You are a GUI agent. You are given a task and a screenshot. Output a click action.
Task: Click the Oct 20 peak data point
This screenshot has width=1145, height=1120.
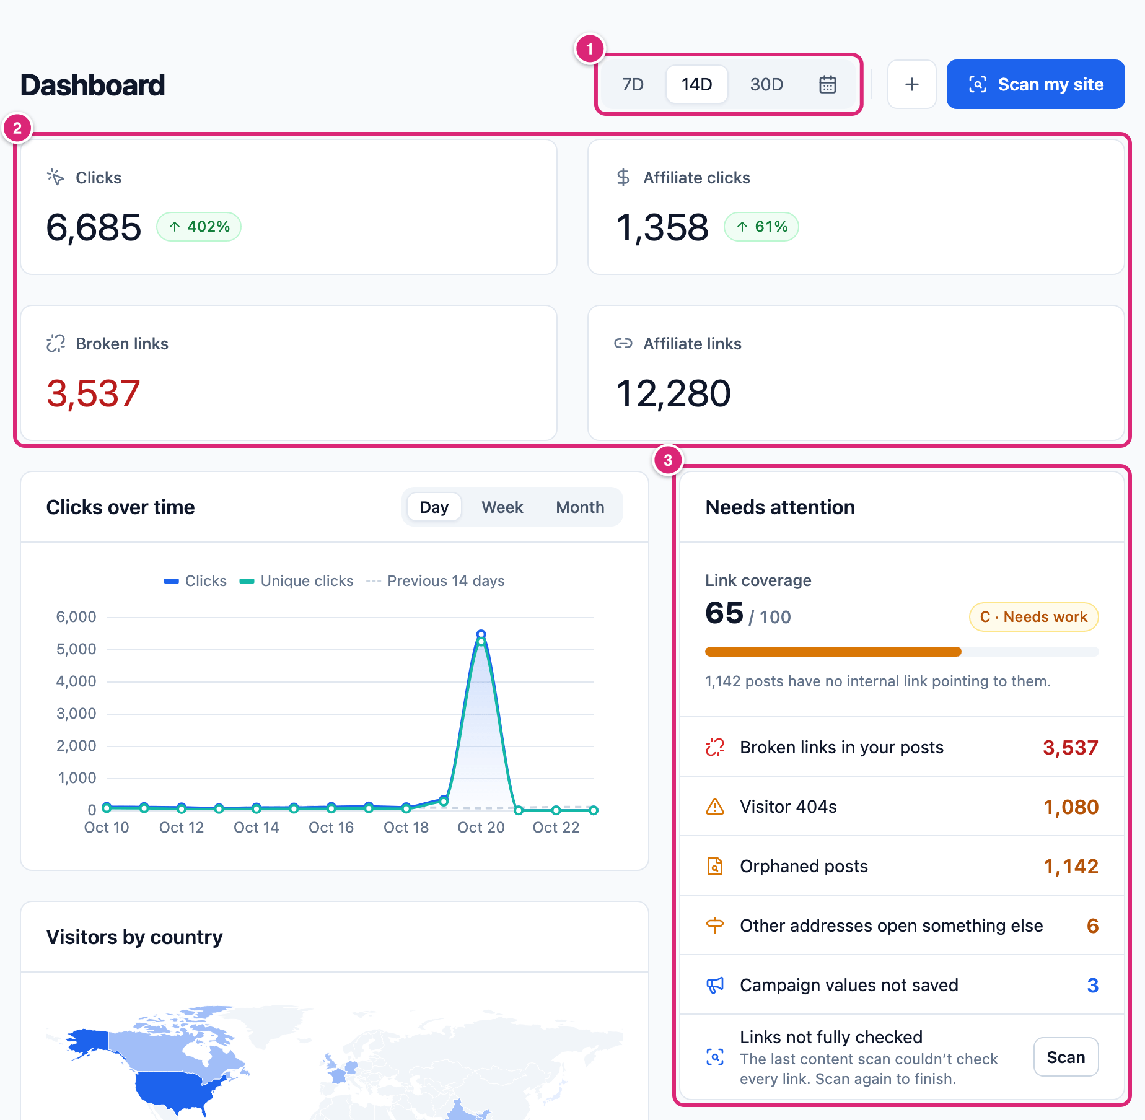click(x=481, y=634)
